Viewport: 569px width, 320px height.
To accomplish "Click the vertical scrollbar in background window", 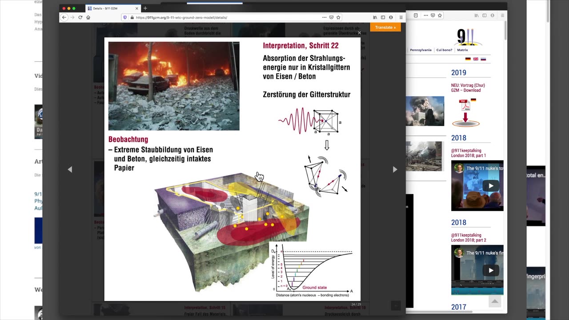I will [x=505, y=31].
